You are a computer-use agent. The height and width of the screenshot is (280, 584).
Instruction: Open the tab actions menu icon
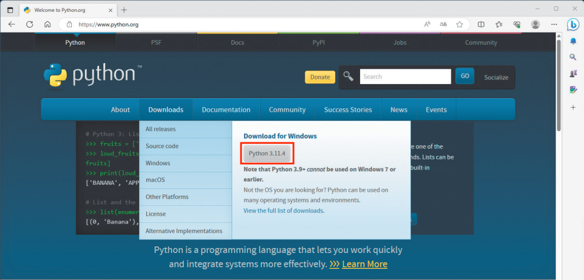click(10, 10)
